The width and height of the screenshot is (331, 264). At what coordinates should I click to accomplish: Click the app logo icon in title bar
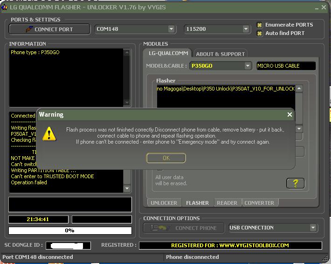tap(4, 7)
